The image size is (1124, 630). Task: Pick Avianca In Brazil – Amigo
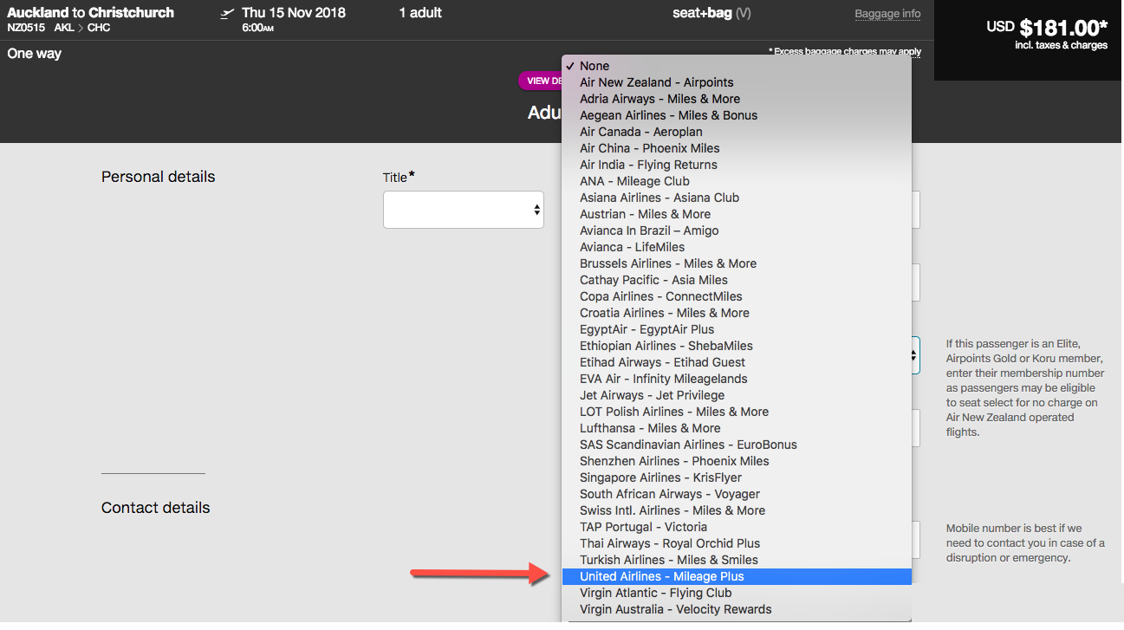pos(737,231)
